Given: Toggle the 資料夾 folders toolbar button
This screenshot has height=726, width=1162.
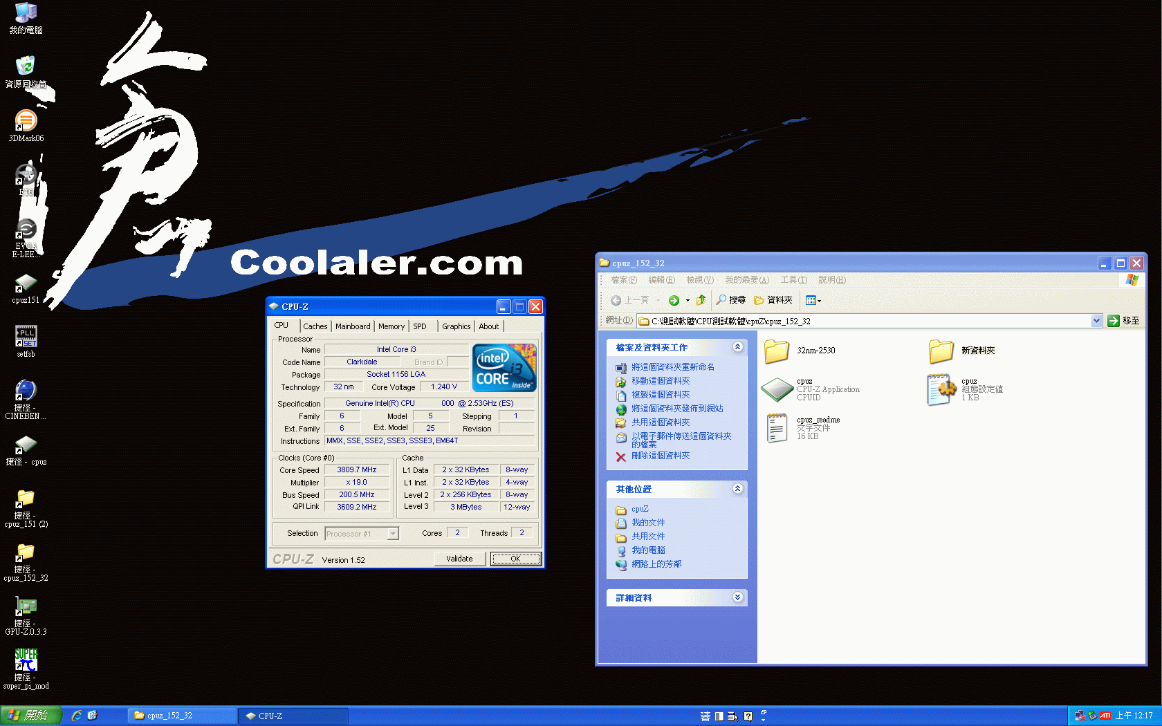Looking at the screenshot, I should 773,300.
